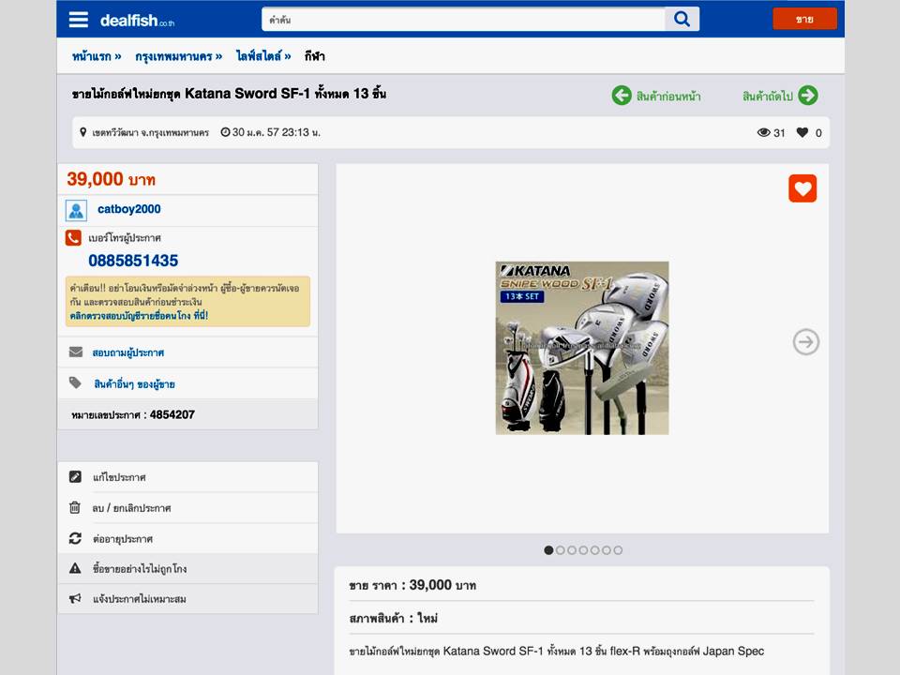
Task: Open ซื้อขายอย่างไรไม่ถูกโกง safety tips
Action: [140, 569]
